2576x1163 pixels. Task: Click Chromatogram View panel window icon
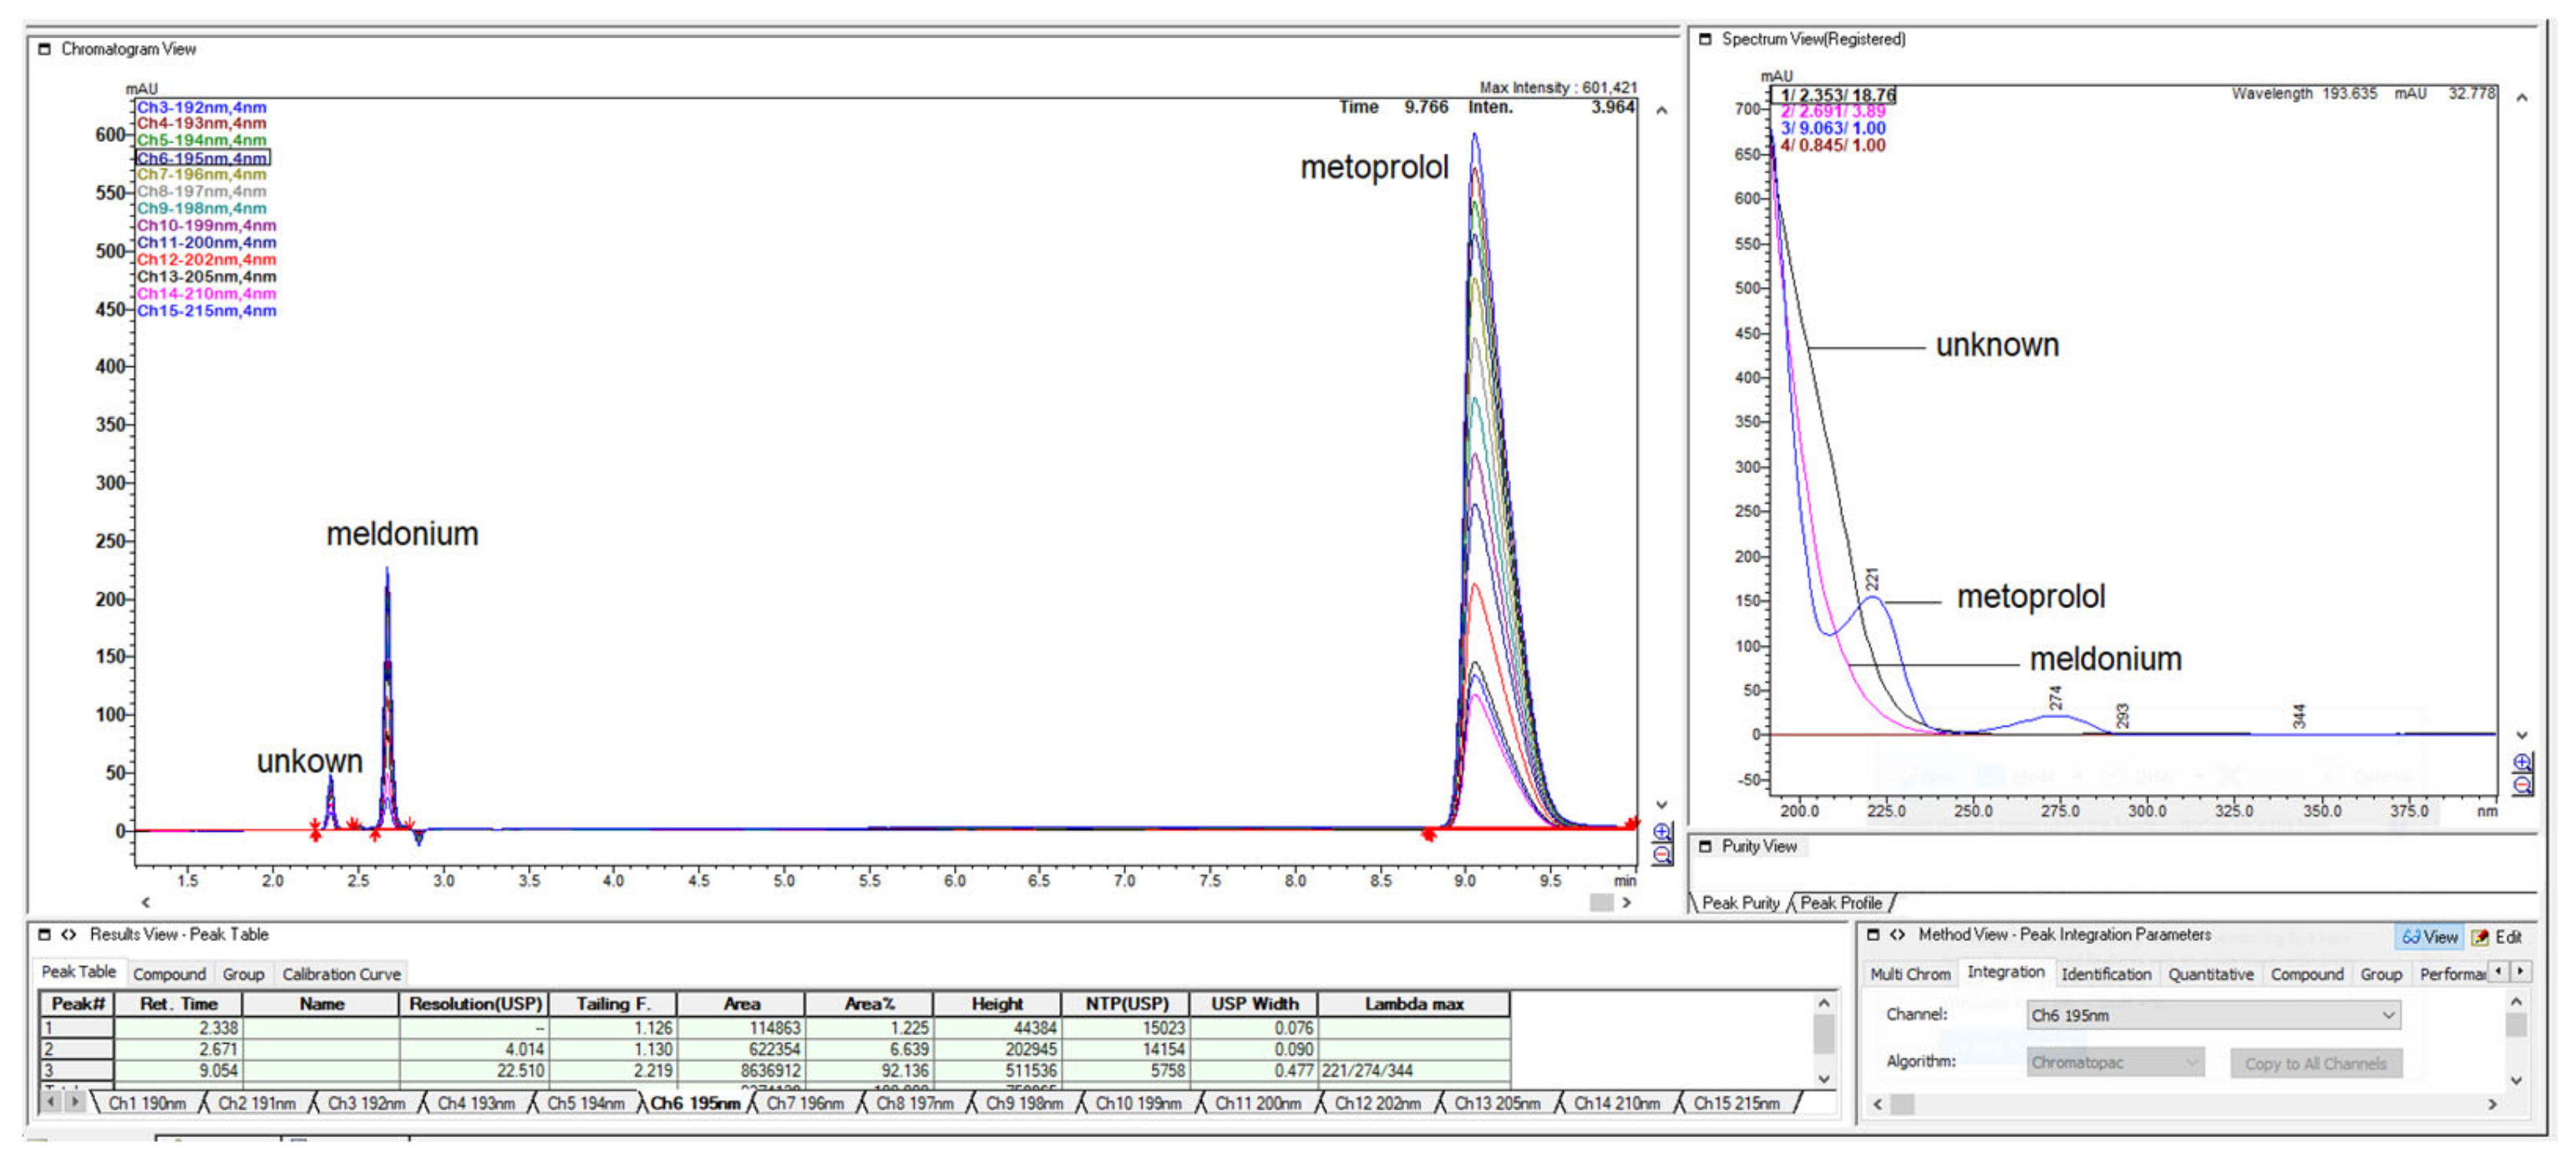(44, 49)
